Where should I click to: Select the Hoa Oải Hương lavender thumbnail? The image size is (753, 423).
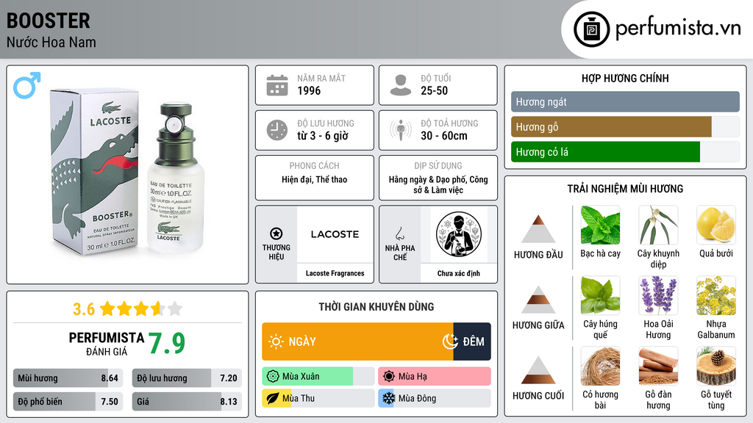coord(658,296)
